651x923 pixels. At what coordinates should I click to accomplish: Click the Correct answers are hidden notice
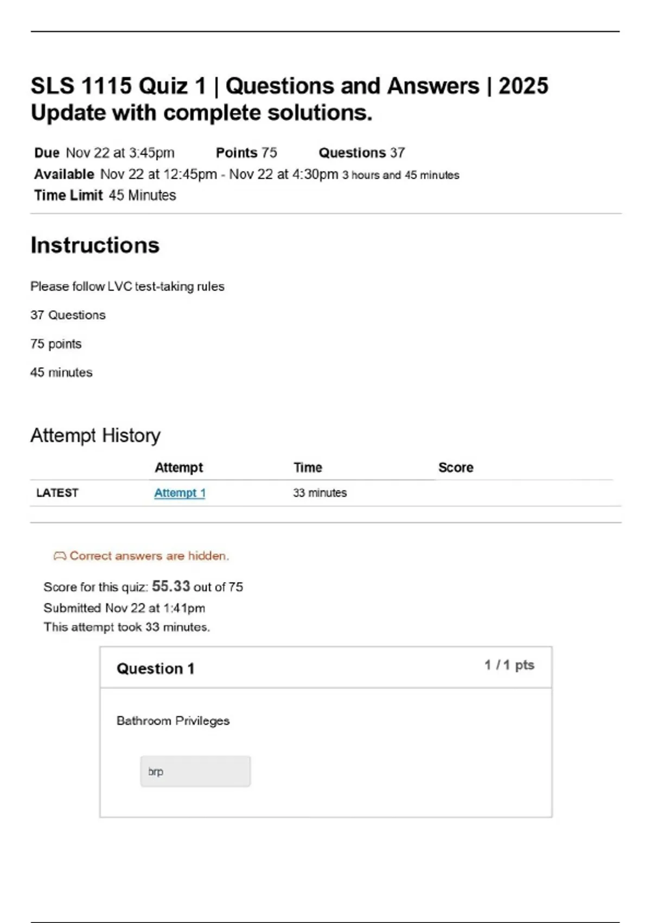coord(149,556)
